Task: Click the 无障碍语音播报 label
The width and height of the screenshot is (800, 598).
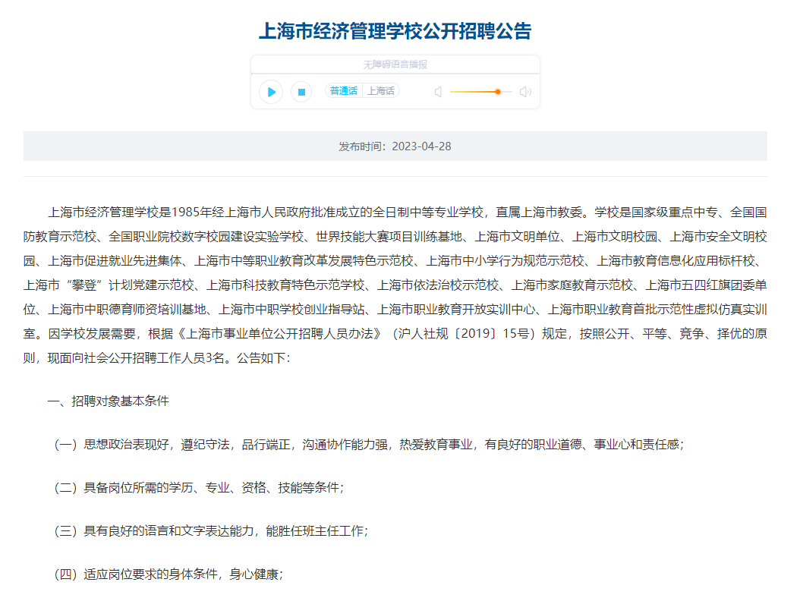Action: (395, 65)
